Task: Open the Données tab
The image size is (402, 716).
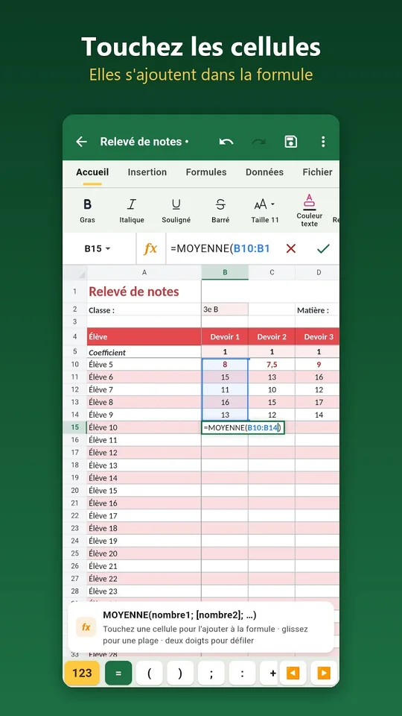Action: point(264,172)
